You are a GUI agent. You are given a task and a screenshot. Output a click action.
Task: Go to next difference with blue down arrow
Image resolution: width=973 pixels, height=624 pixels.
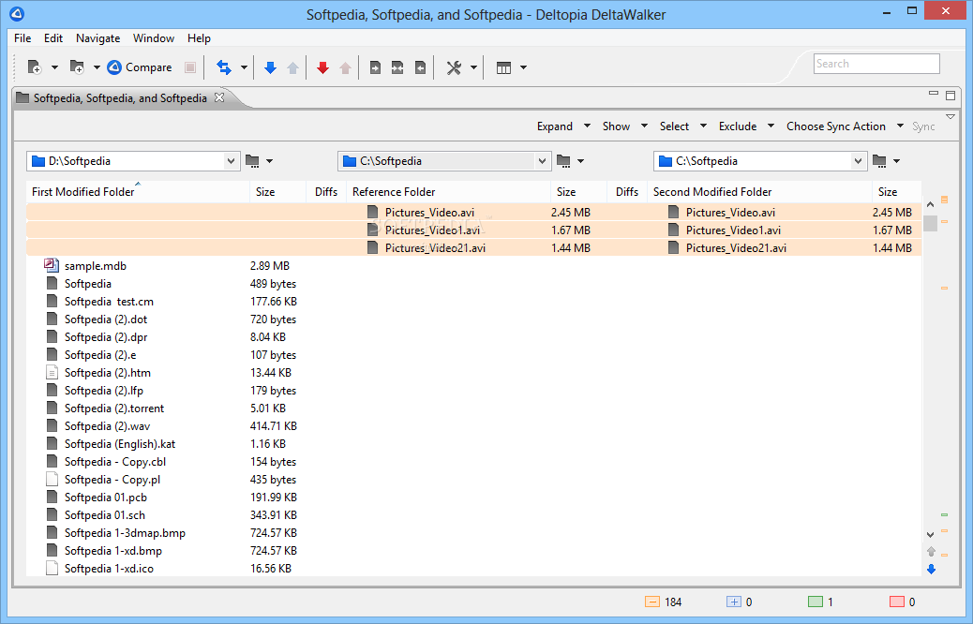pos(270,67)
